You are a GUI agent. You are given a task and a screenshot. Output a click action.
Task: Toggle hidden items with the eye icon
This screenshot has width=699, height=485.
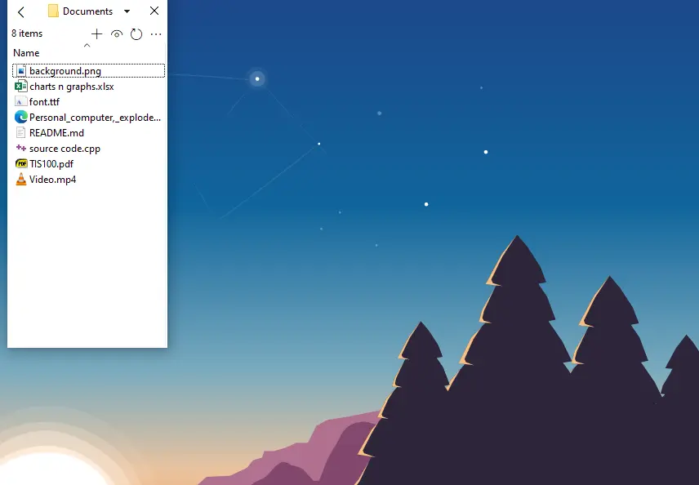point(117,33)
